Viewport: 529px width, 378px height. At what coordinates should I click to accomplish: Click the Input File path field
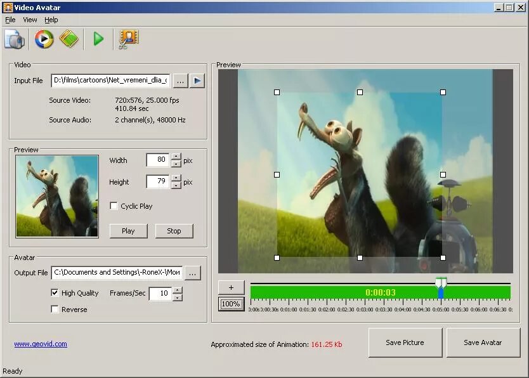pyautogui.click(x=110, y=81)
